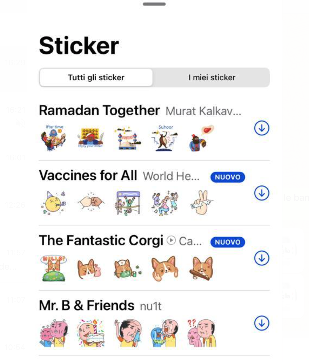
Task: Tap the Mr. B sticker with question marks
Action: [202, 333]
